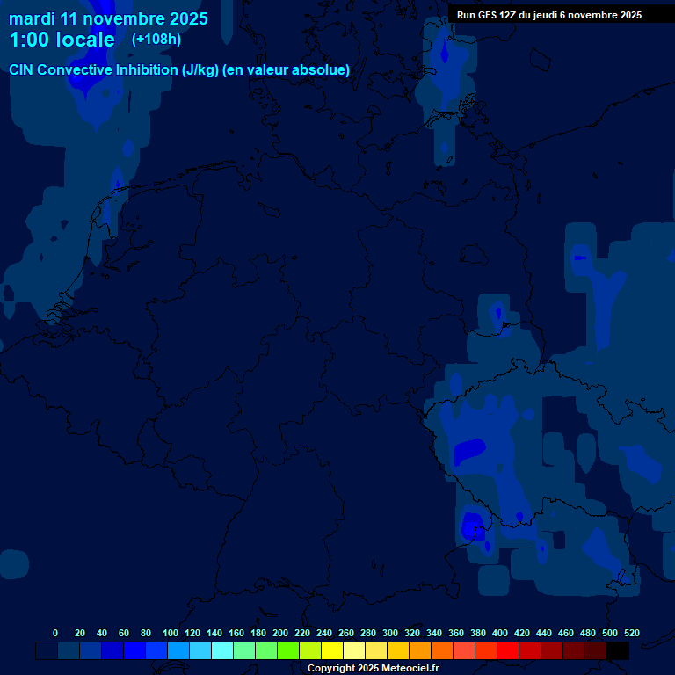The width and height of the screenshot is (675, 675).
Task: Click the "100" value on the legend scale
Action: (171, 634)
